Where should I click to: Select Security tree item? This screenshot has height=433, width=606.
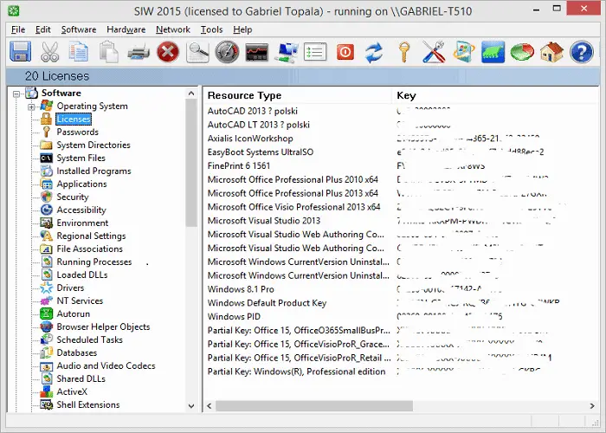pos(72,197)
